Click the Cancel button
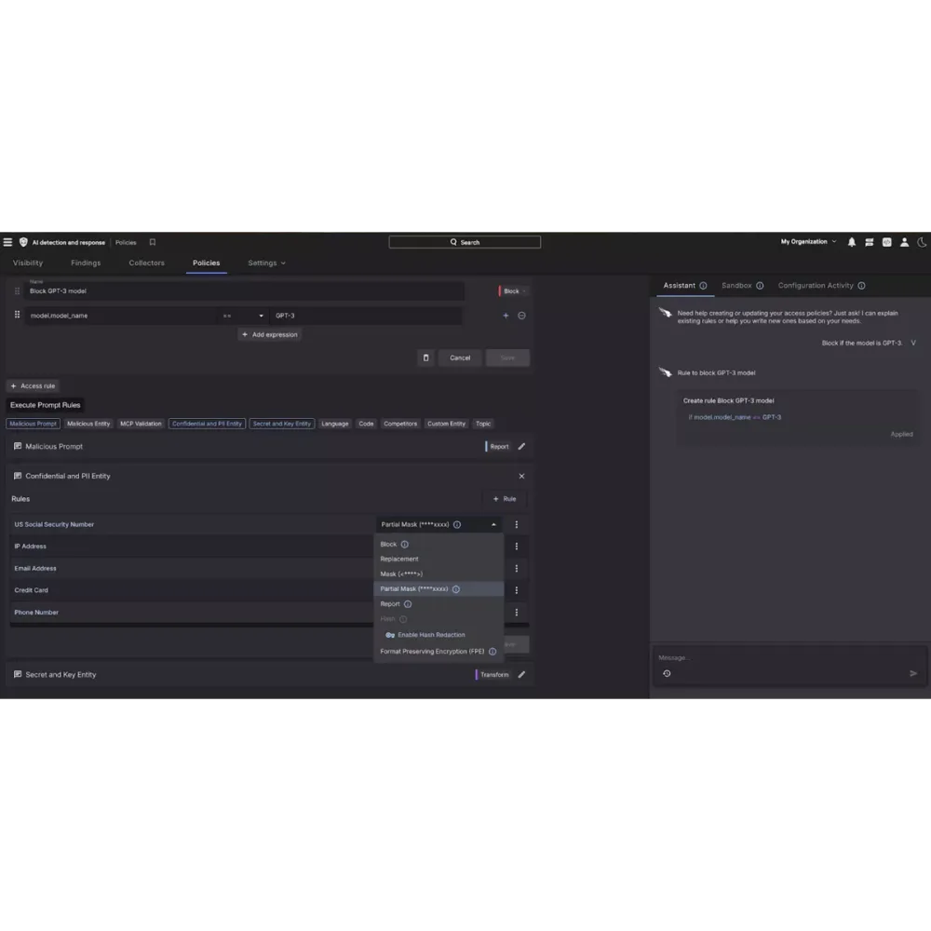 click(460, 358)
